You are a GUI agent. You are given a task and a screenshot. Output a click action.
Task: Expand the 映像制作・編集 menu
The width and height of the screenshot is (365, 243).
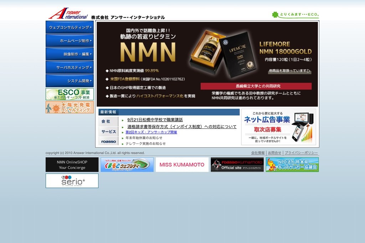tap(70, 54)
